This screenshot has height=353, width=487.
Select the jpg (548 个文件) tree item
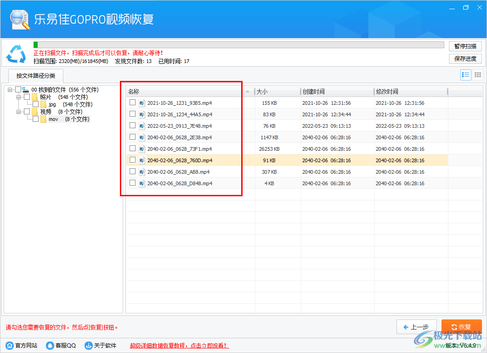(70, 104)
